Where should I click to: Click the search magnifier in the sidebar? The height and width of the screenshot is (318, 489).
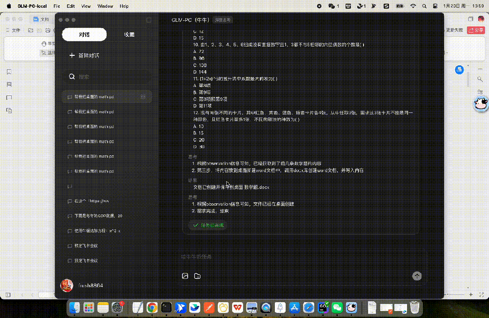pos(72,77)
